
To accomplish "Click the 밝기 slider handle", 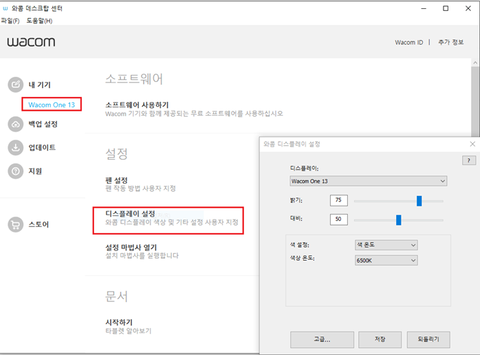I will click(419, 201).
